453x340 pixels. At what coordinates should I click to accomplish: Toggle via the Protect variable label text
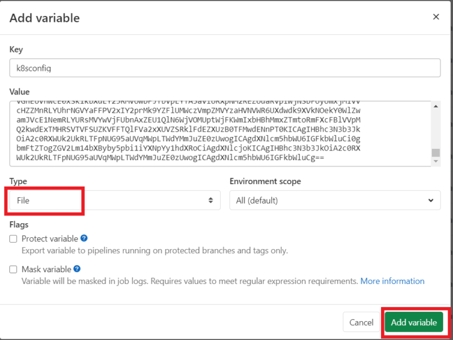pos(50,239)
